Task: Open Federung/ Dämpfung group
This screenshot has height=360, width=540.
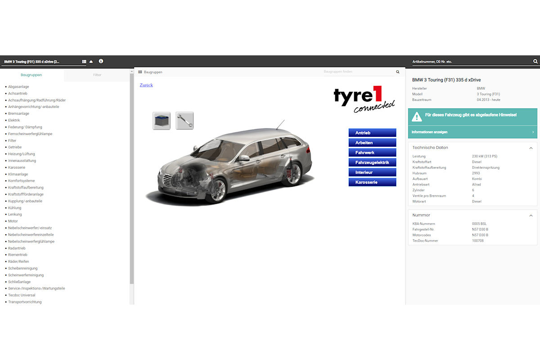Action: point(25,127)
